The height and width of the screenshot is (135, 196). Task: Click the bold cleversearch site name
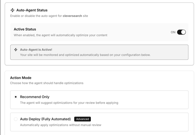coord(72,16)
